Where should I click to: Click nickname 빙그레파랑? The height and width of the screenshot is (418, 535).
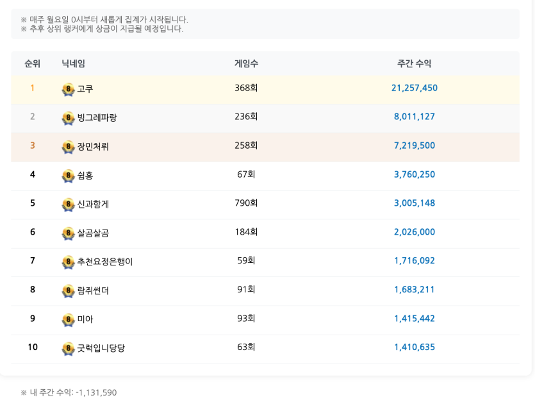click(97, 117)
